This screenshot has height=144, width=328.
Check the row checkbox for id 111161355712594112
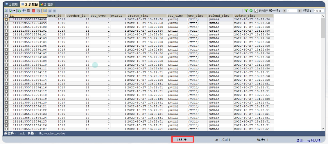[x=6, y=72]
